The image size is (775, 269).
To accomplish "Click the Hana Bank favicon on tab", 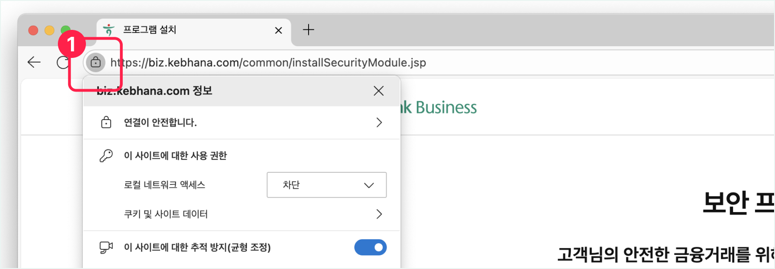I will click(x=109, y=30).
